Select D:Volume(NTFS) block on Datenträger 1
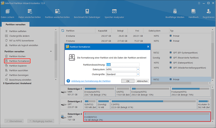The width and height of the screenshot is (216, 128). (99, 92)
